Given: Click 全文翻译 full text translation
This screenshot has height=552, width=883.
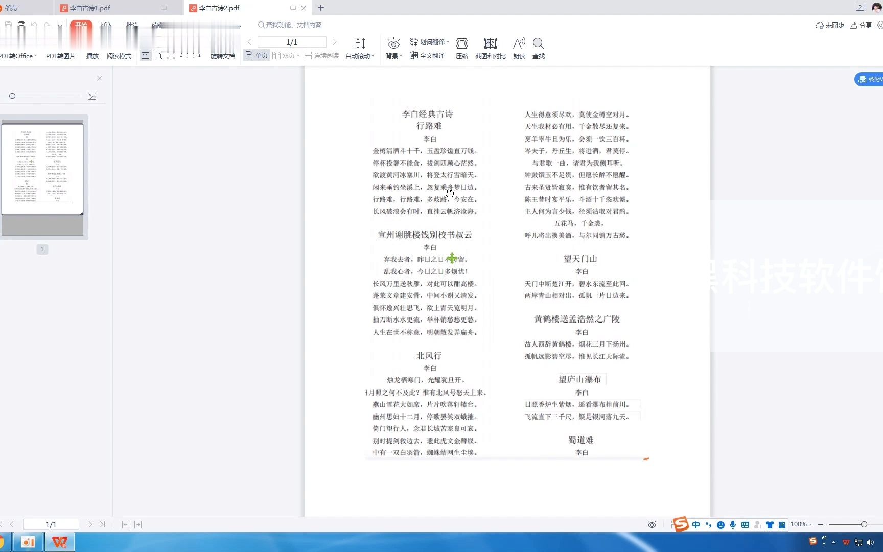Looking at the screenshot, I should click(x=427, y=55).
